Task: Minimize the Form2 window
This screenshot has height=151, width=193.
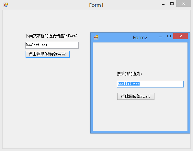Action: (160, 37)
